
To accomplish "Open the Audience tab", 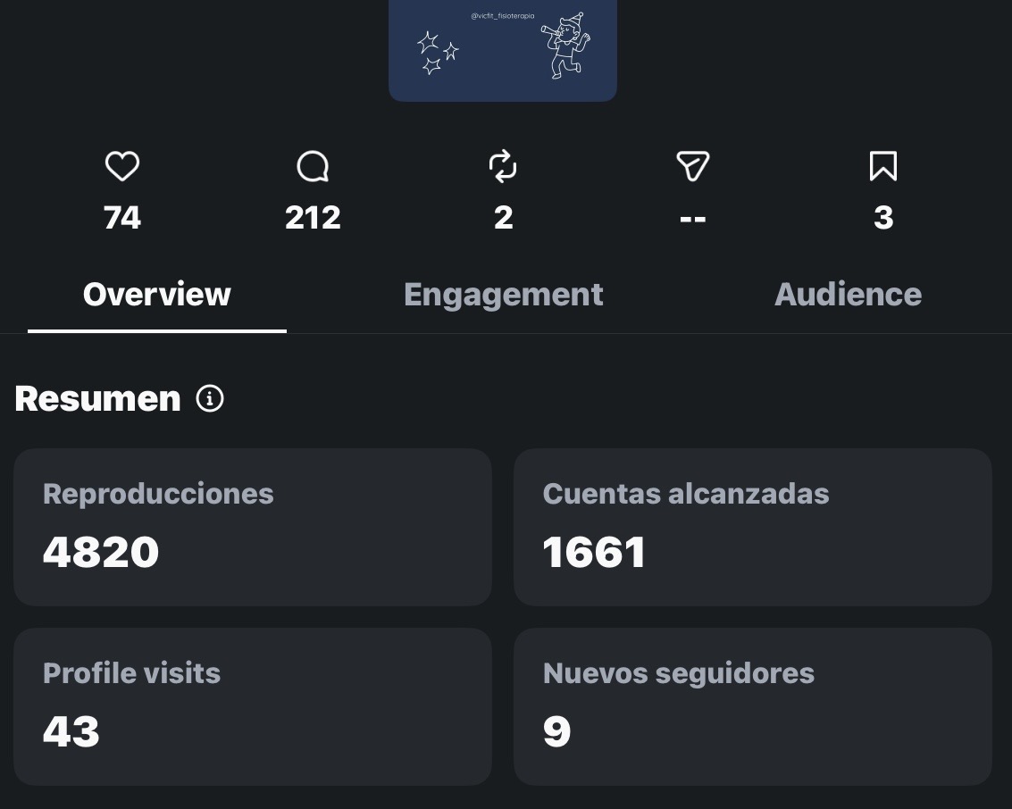I will tap(848, 294).
